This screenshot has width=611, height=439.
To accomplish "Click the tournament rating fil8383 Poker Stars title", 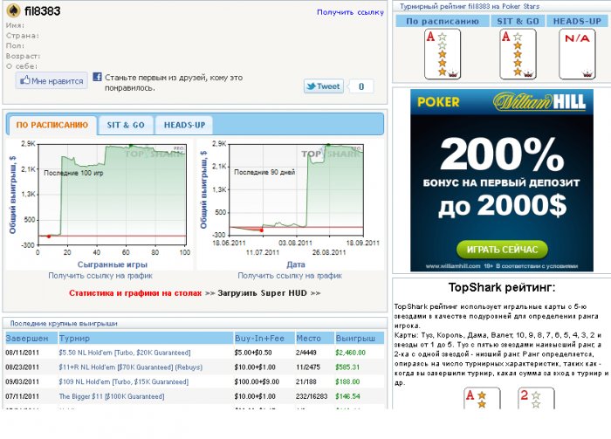I will (x=470, y=6).
